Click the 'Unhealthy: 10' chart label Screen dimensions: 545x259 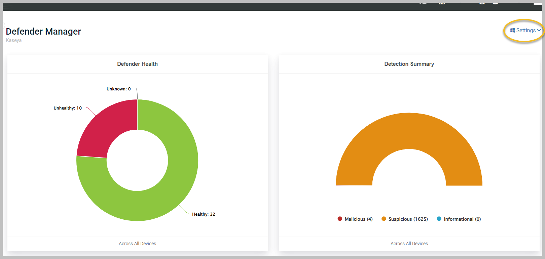(68, 108)
